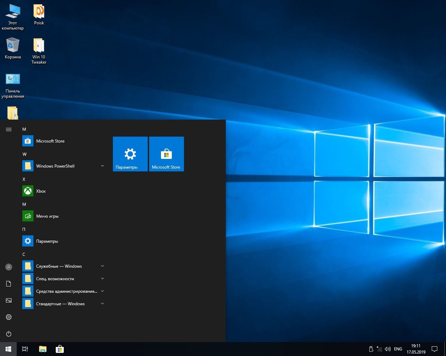Open Settings gear in Start sidebar
This screenshot has width=446, height=356.
[9, 317]
